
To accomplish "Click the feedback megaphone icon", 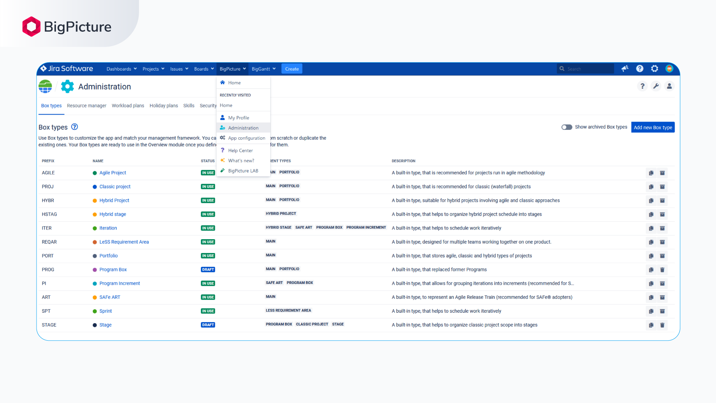I will click(625, 69).
